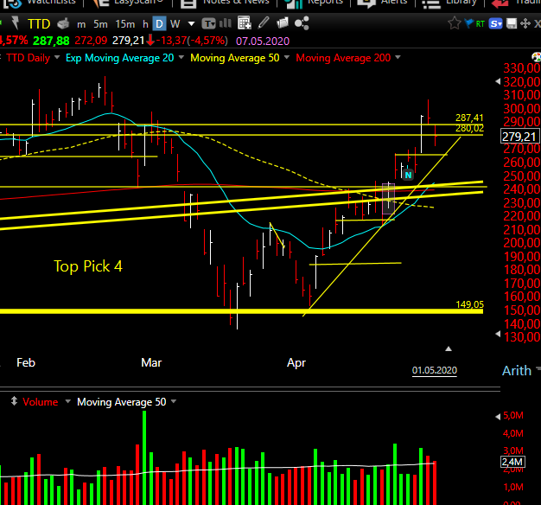Click the TTD symbol label
The width and height of the screenshot is (541, 505).
(x=39, y=24)
